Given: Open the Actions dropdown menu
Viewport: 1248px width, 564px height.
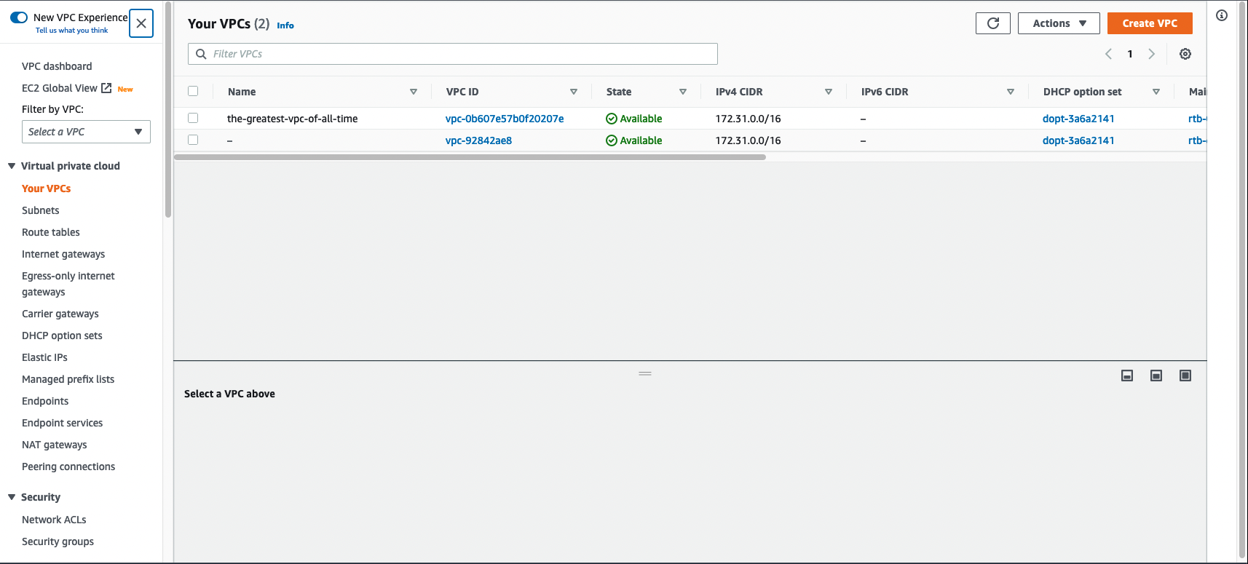Looking at the screenshot, I should coord(1058,23).
